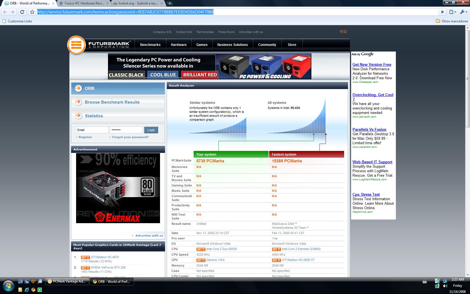Open the Otros marcadores bookmarks folder
Viewport: 470px width, 294px height.
452,21
